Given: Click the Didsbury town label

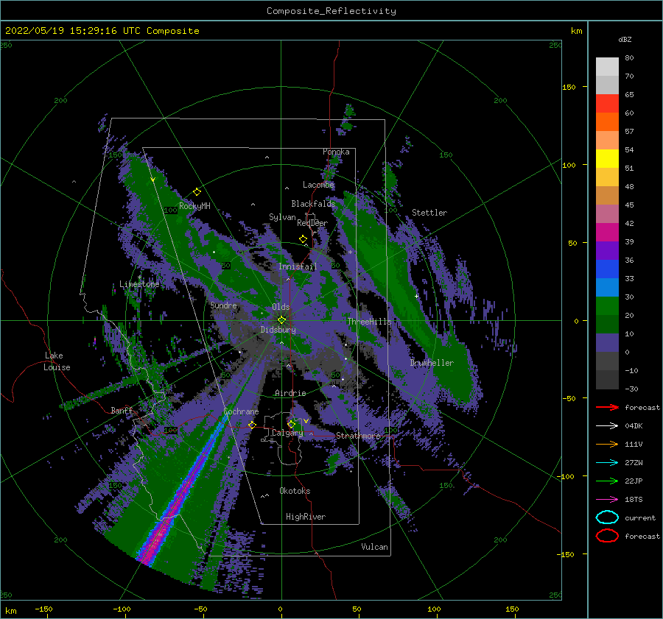Looking at the screenshot, I should coord(278,330).
